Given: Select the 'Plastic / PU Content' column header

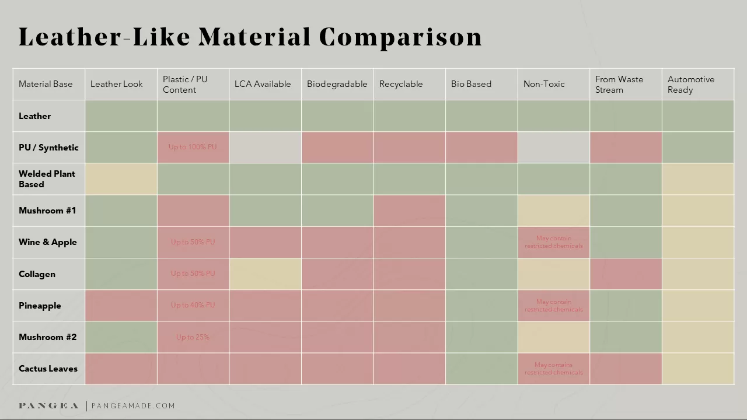Looking at the screenshot, I should coord(193,84).
